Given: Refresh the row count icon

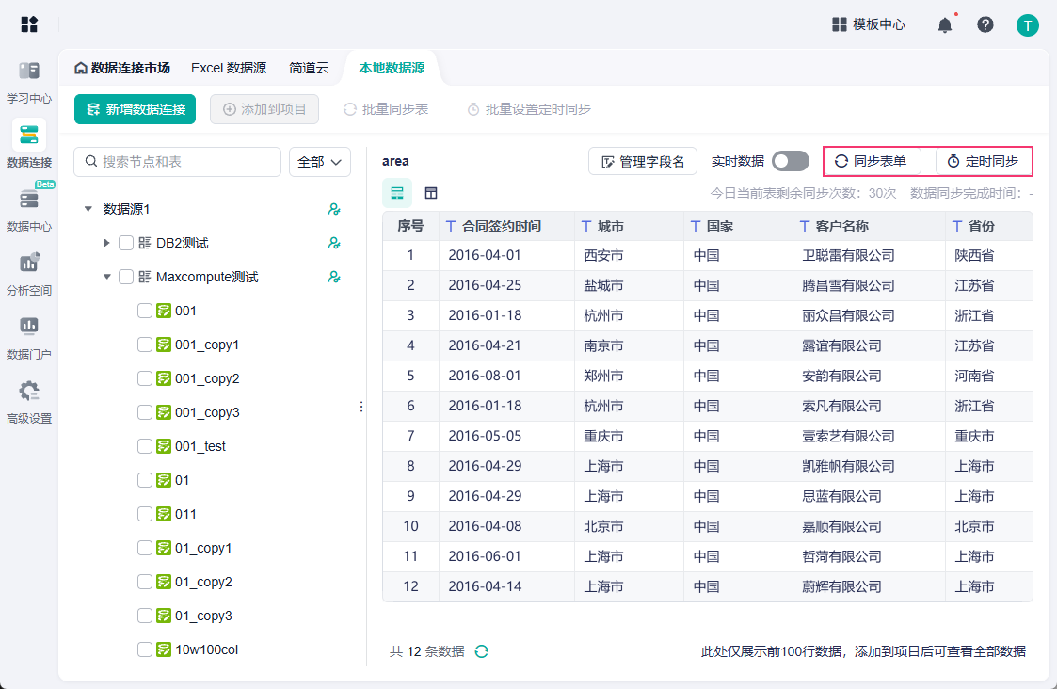Looking at the screenshot, I should [481, 651].
